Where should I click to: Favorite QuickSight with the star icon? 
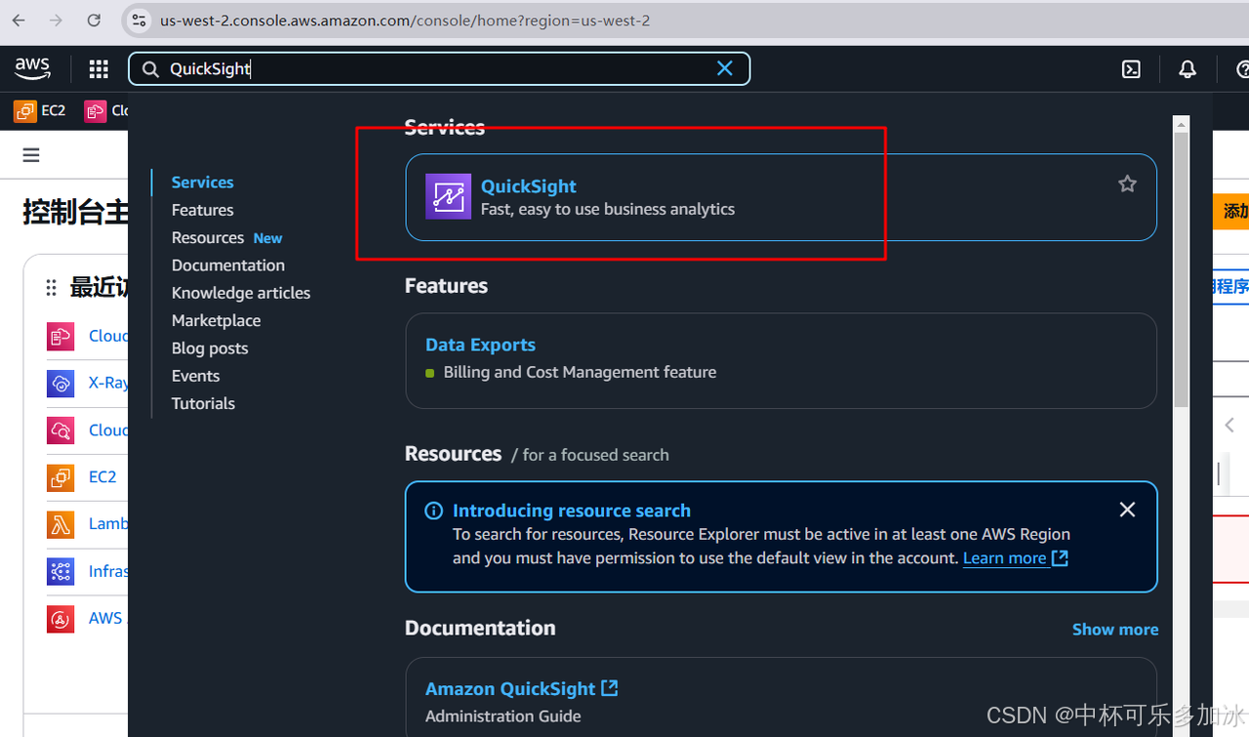click(x=1127, y=184)
